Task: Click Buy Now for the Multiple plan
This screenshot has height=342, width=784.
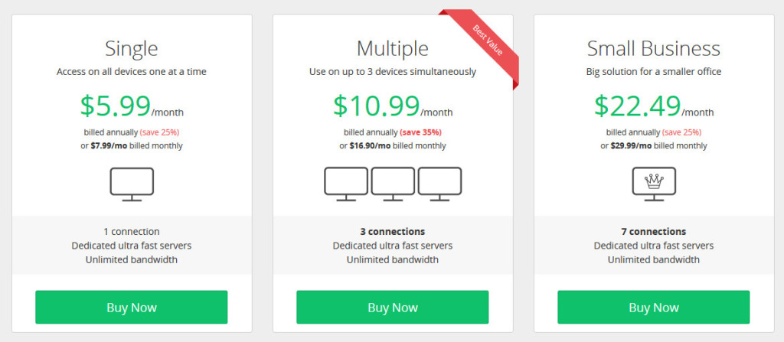Action: coord(393,307)
